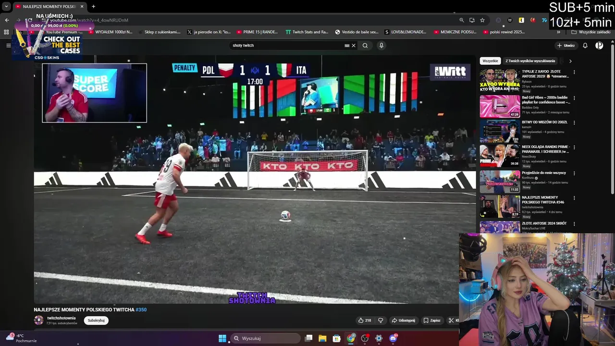Click the Zapisz save button

point(432,321)
